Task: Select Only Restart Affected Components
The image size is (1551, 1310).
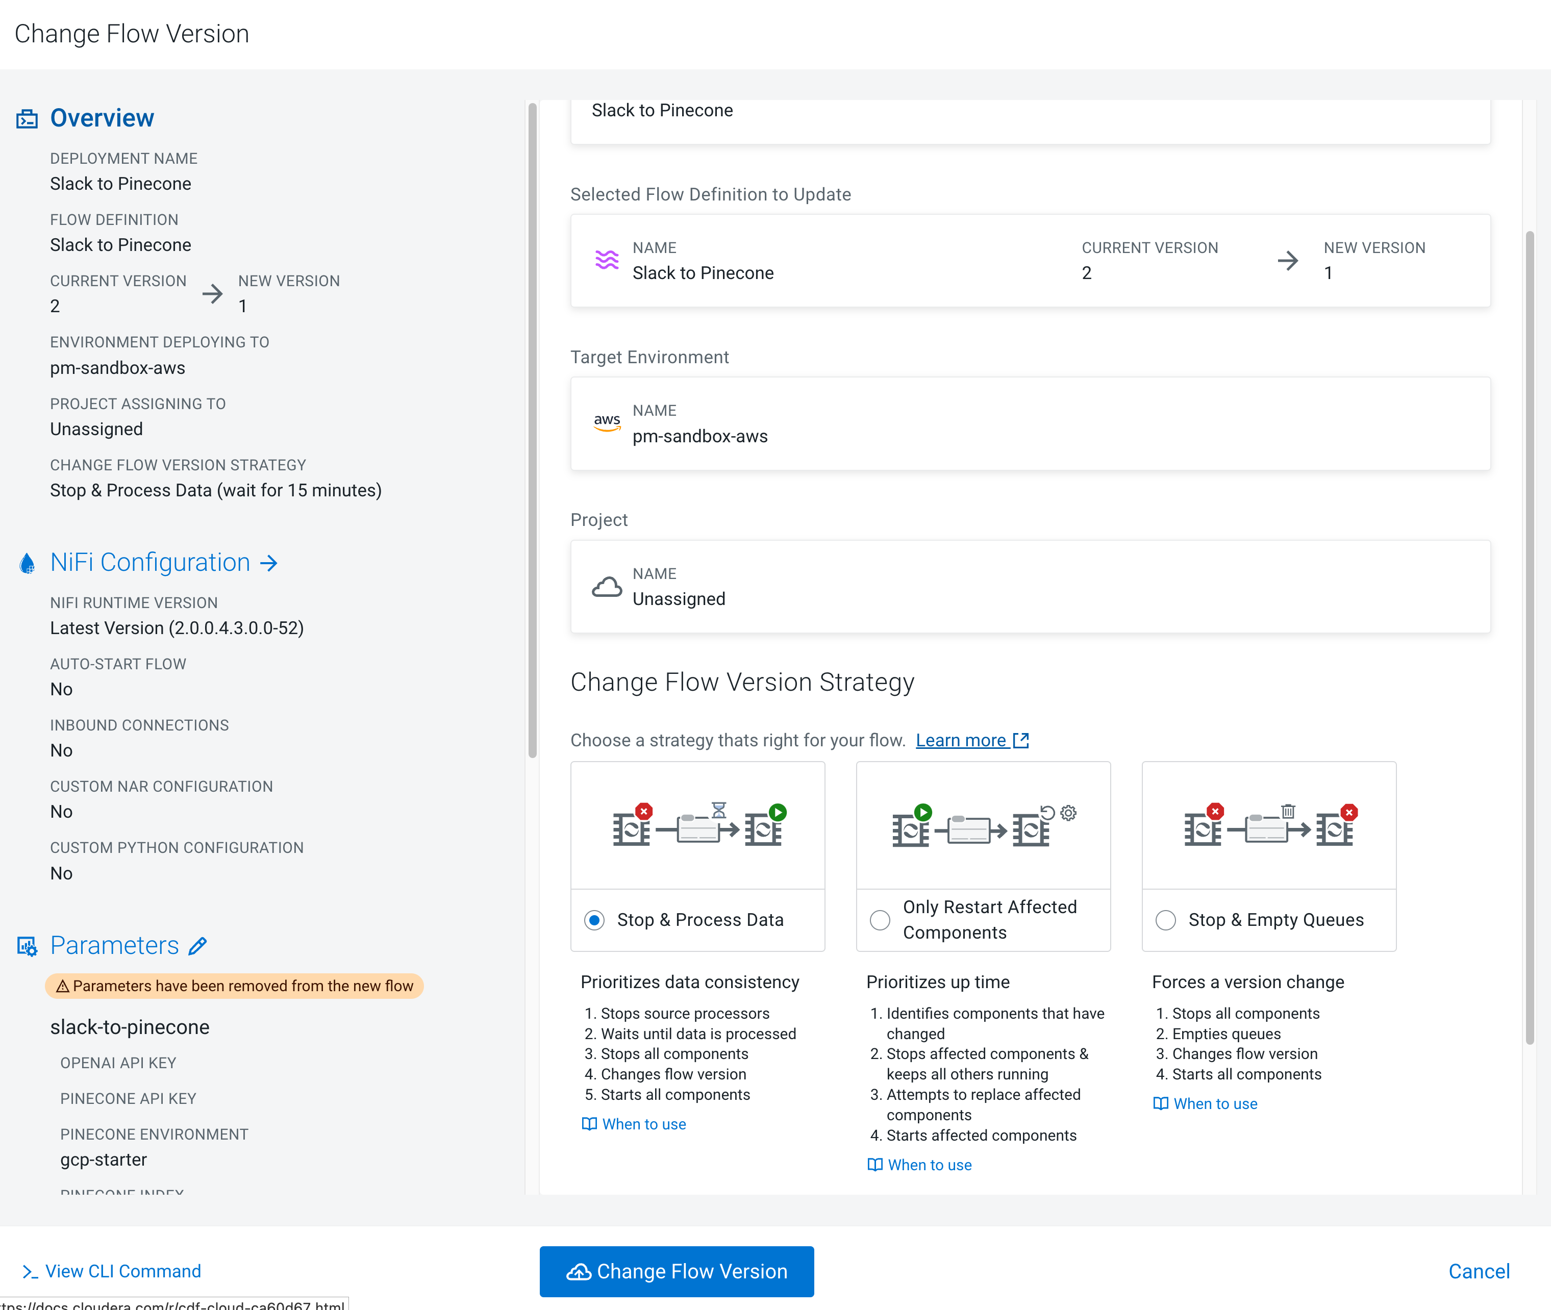Action: [x=880, y=919]
